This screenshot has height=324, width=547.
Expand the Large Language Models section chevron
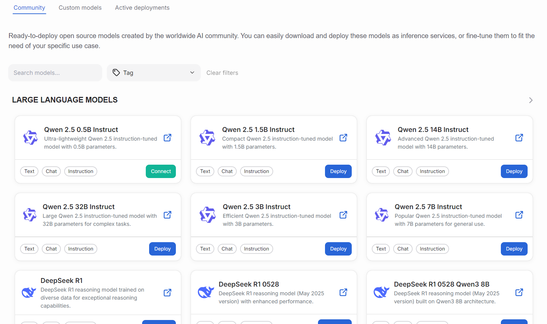pyautogui.click(x=530, y=100)
